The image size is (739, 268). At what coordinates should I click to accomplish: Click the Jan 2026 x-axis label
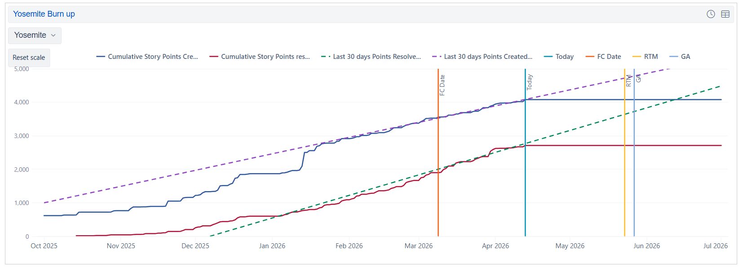tap(272, 246)
